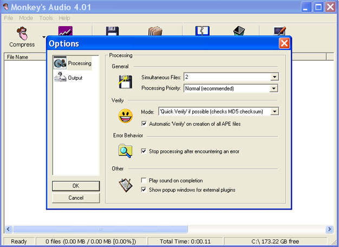Confirm options with the OK button
Image resolution: width=339 pixels, height=247 pixels.
(76, 186)
